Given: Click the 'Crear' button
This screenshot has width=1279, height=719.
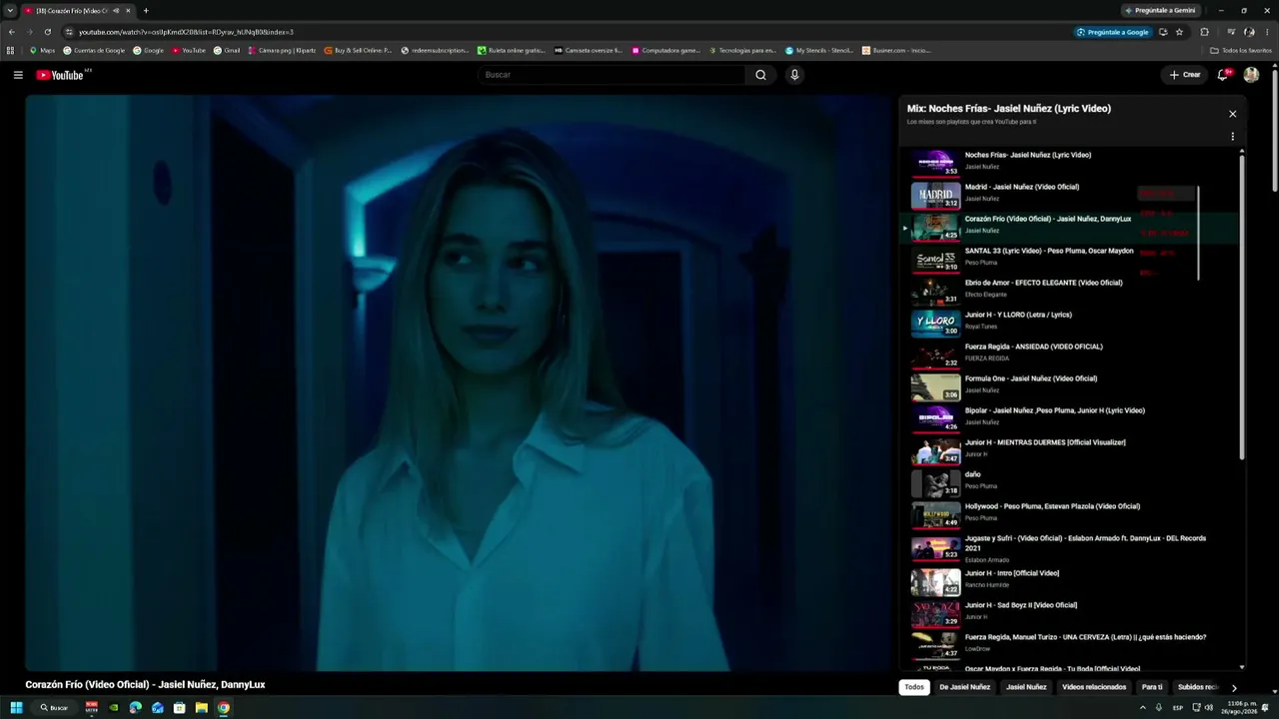Looking at the screenshot, I should pyautogui.click(x=1185, y=75).
